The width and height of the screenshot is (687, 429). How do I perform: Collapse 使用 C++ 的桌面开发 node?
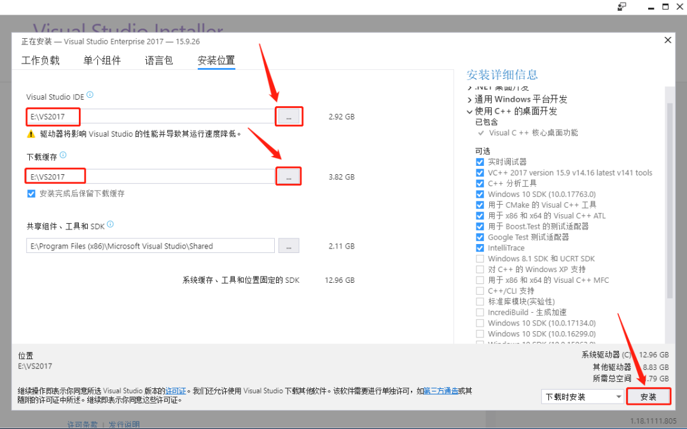(469, 112)
